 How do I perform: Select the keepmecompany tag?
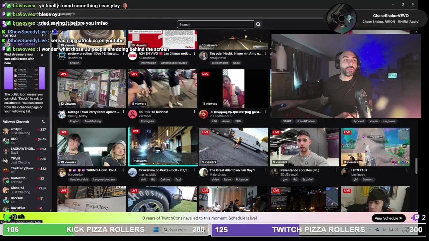pyautogui.click(x=104, y=179)
